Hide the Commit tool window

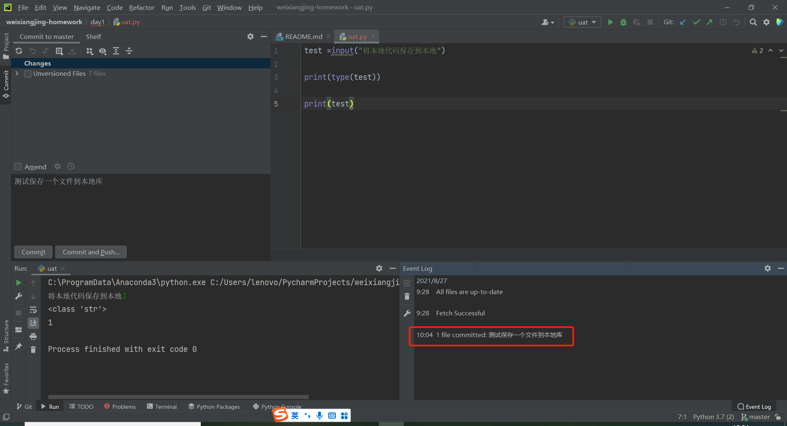(x=264, y=36)
